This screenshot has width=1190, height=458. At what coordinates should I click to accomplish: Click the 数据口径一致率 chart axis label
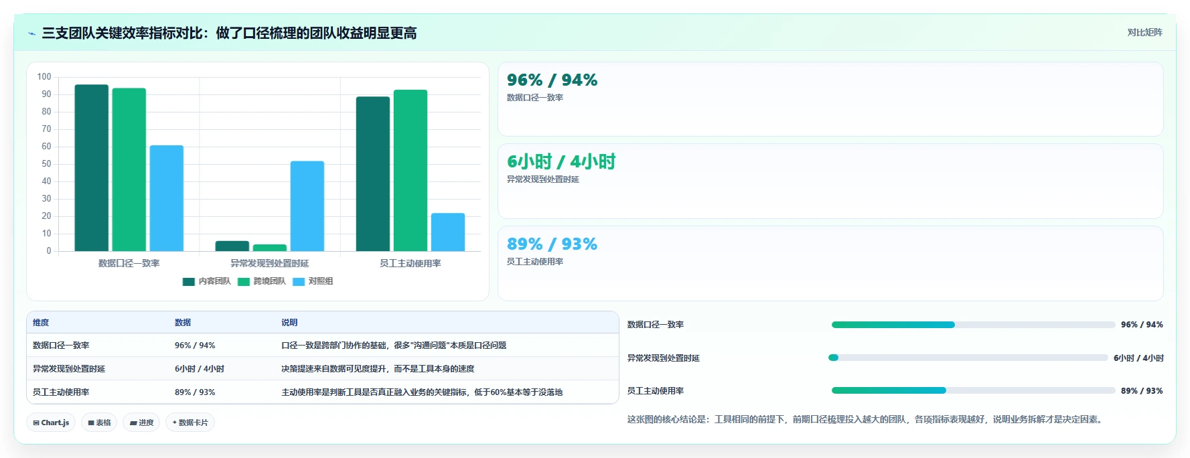(x=129, y=263)
